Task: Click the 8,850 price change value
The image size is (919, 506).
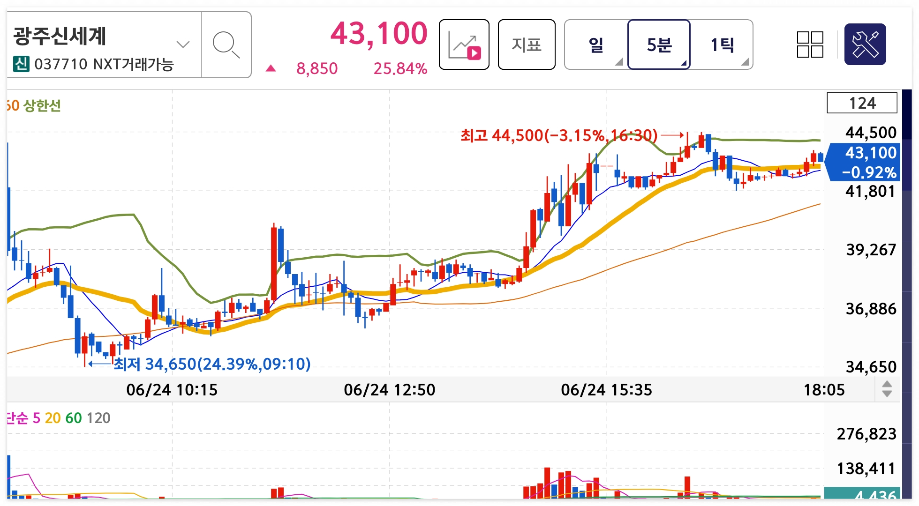Action: point(317,69)
